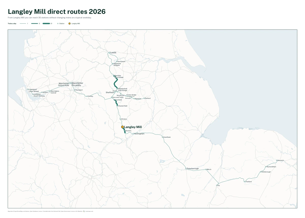Click the 'Darnall' station label

(x=115, y=91)
